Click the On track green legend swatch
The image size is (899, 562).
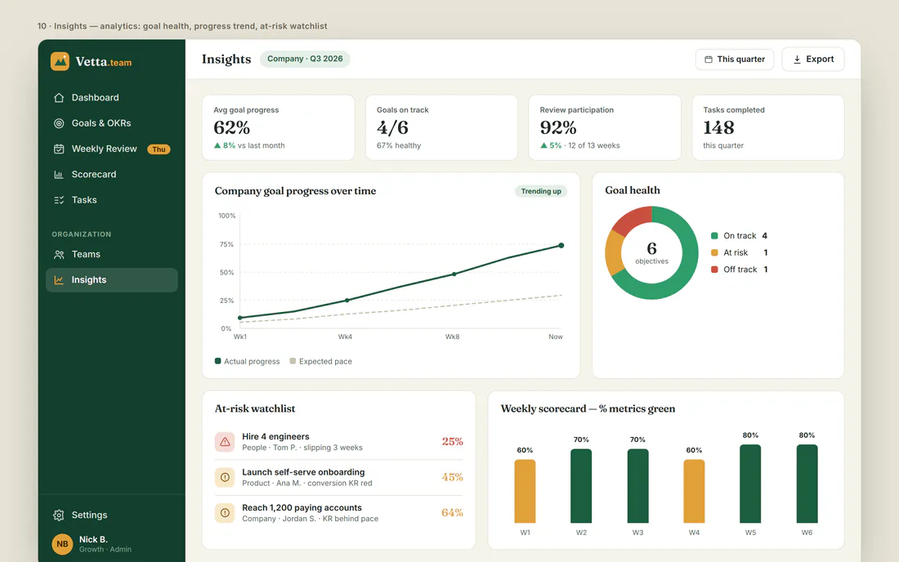pyautogui.click(x=714, y=235)
